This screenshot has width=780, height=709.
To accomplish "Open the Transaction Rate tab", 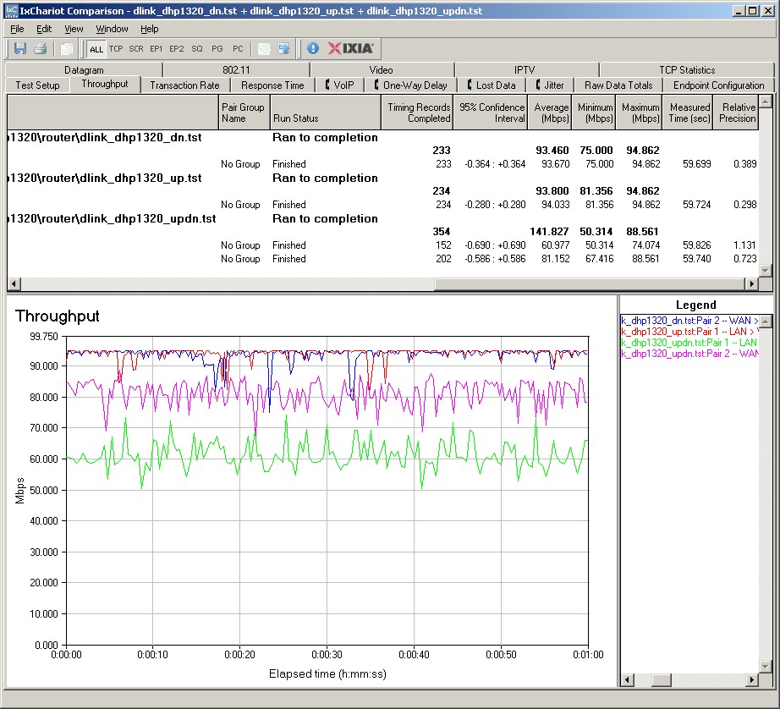I will click(x=184, y=85).
